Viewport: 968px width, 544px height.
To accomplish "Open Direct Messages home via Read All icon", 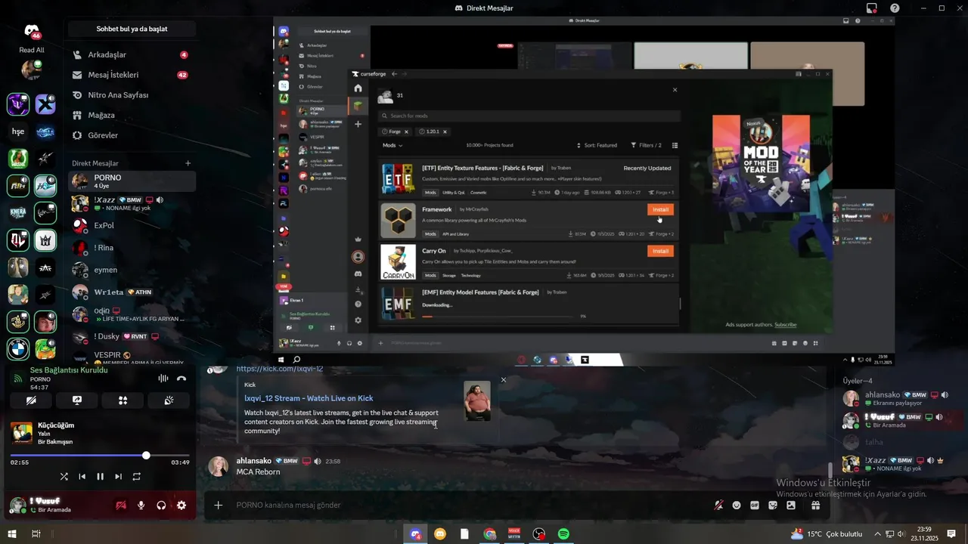I will 32,32.
